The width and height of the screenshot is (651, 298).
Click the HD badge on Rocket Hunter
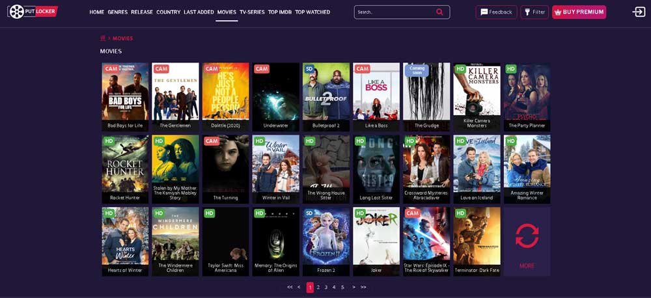pos(109,141)
